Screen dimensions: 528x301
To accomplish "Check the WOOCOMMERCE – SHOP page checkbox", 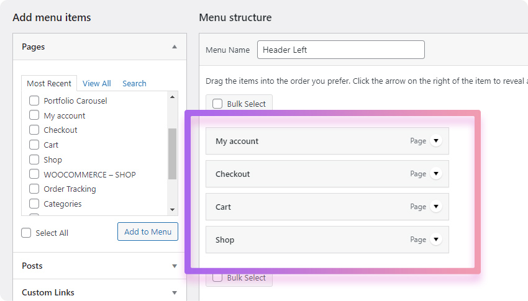I will pos(34,174).
